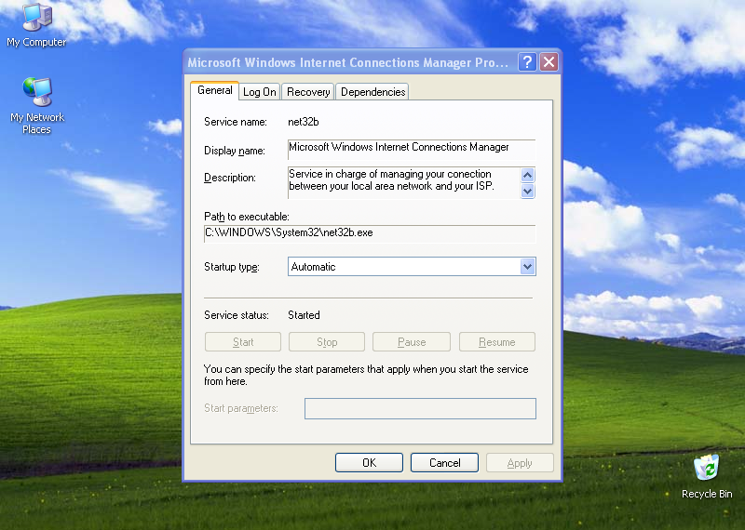
Task: Open the Recovery tab
Action: pyautogui.click(x=308, y=92)
